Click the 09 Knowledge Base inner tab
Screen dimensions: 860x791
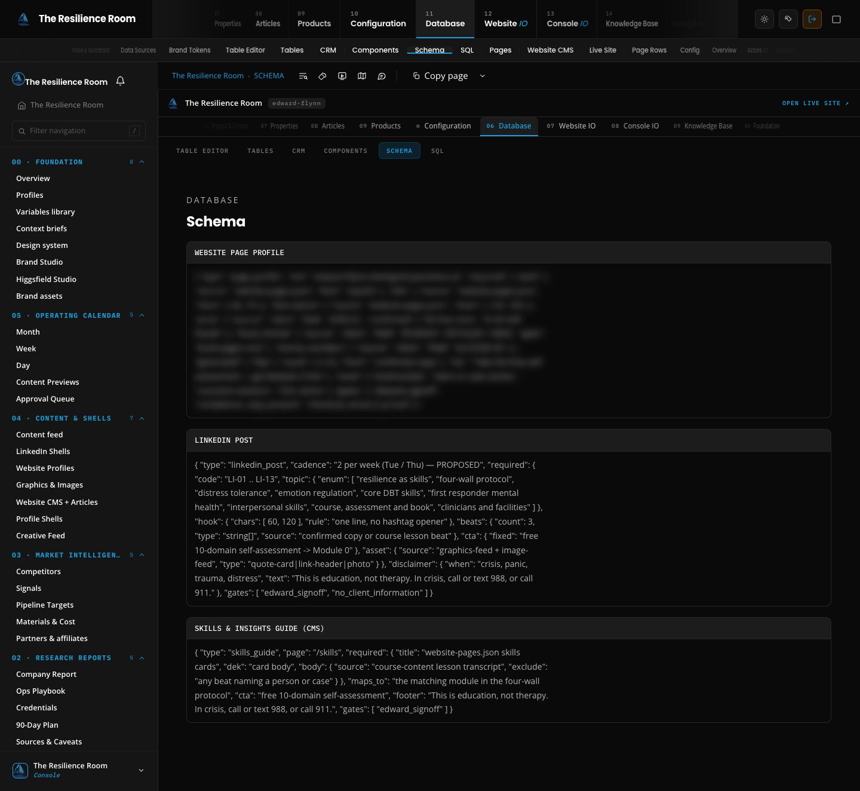pos(703,126)
